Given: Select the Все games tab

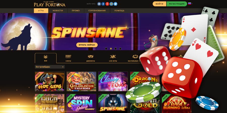Looking at the screenshot, I should 46,58.
